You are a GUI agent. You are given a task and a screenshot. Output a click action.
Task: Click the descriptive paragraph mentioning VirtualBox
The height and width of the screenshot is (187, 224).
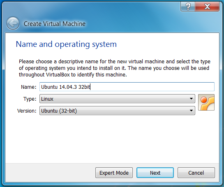pyautogui.click(x=115, y=68)
